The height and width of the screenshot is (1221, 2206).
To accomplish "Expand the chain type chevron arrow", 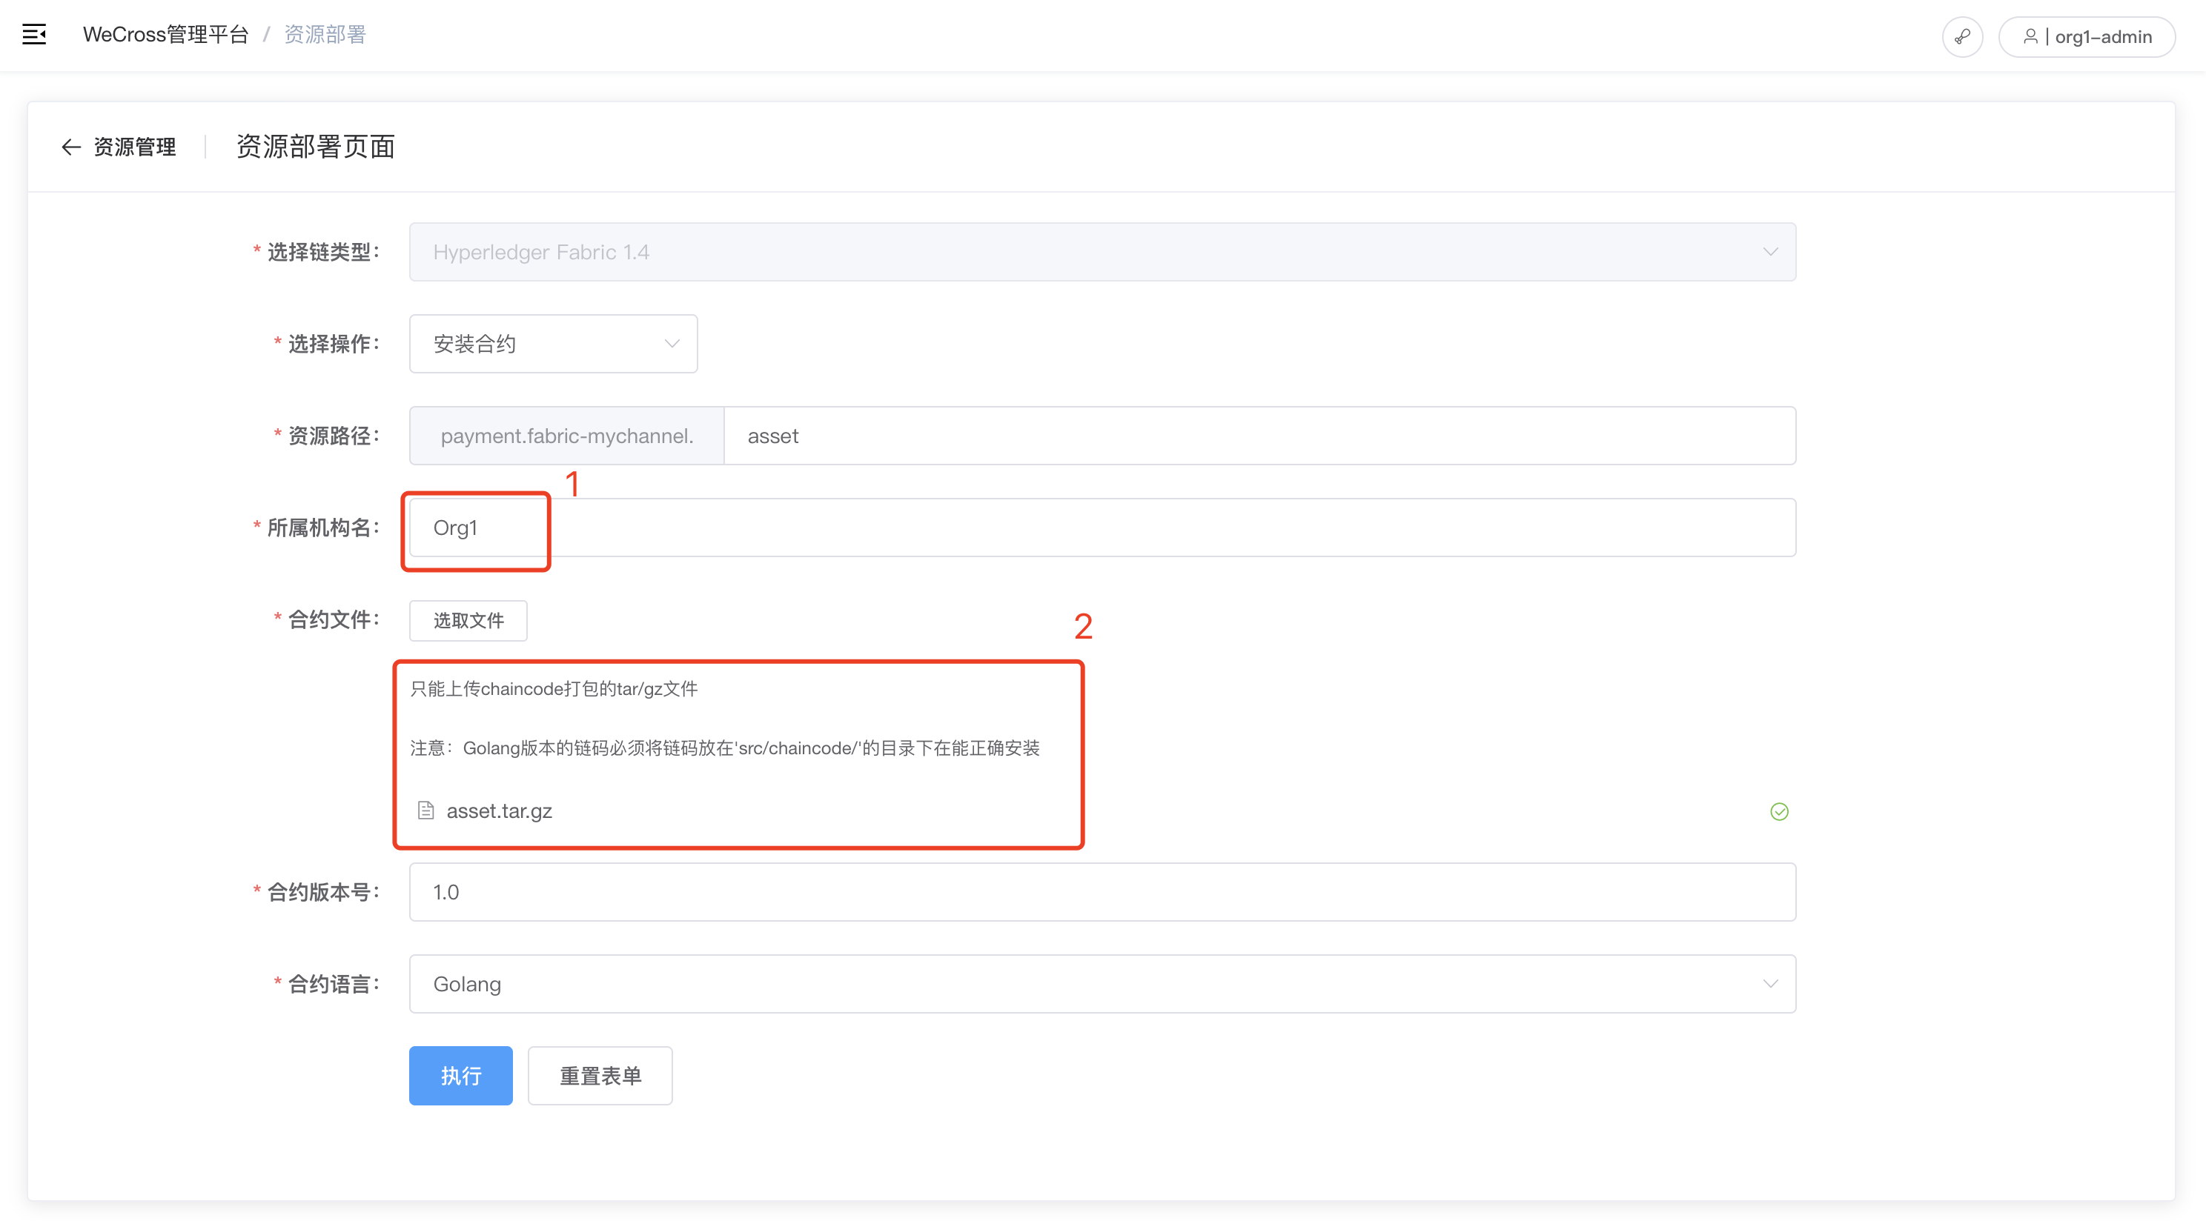I will [x=1770, y=252].
